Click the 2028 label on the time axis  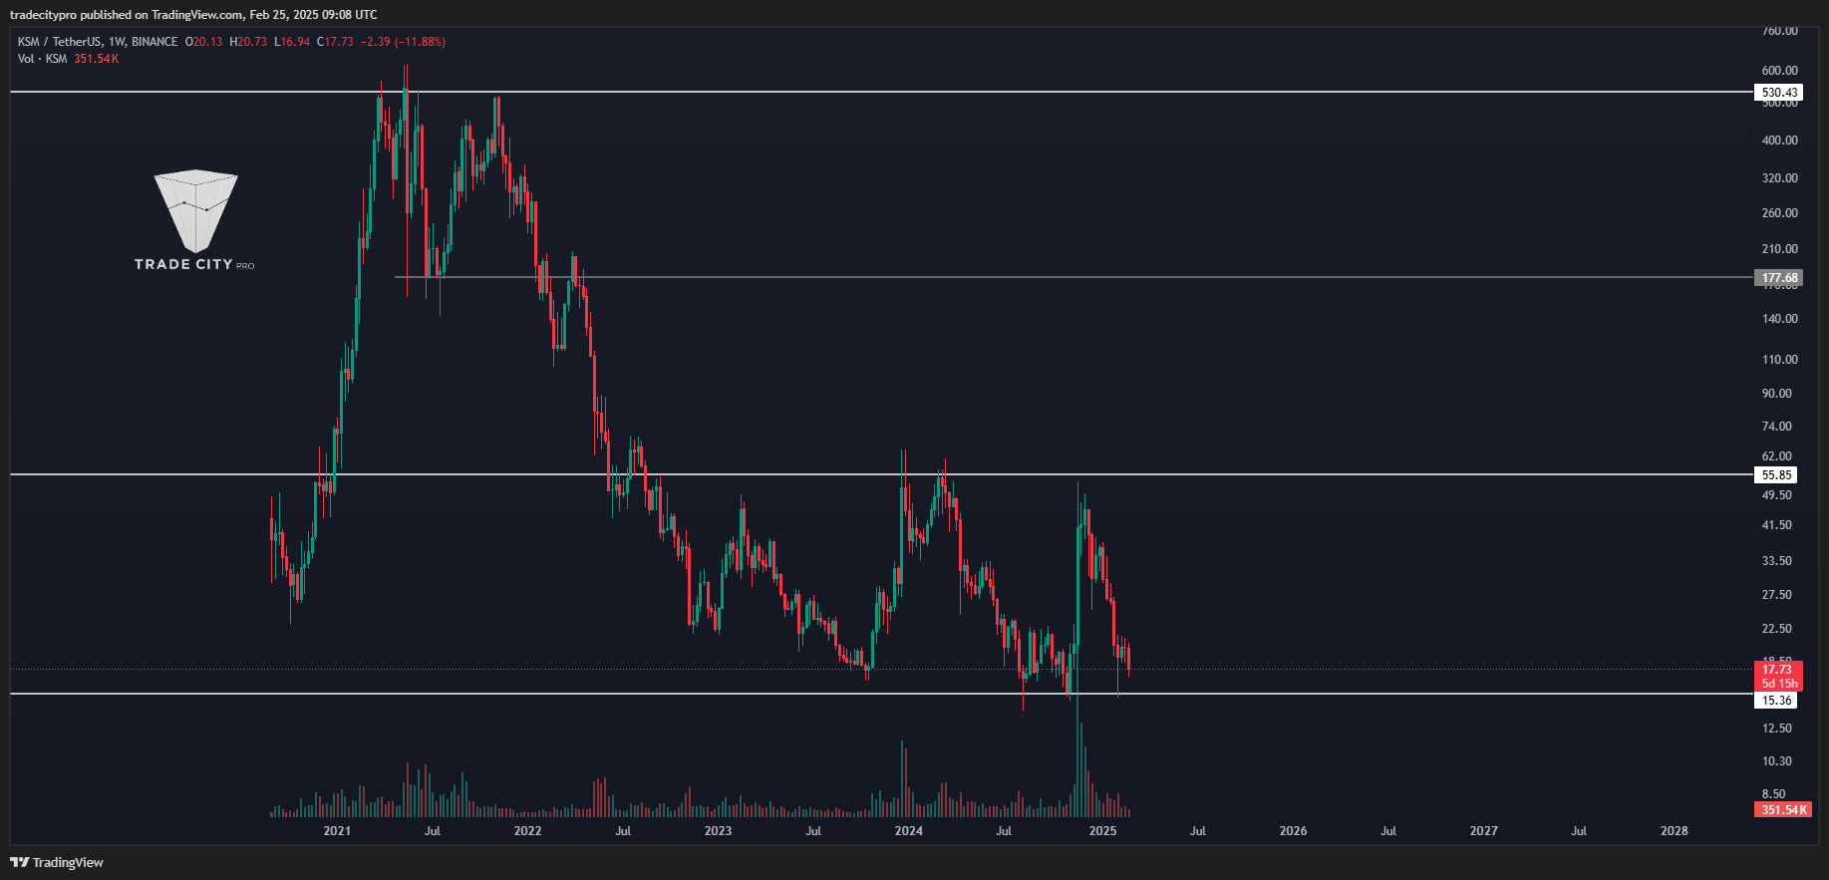point(1675,831)
